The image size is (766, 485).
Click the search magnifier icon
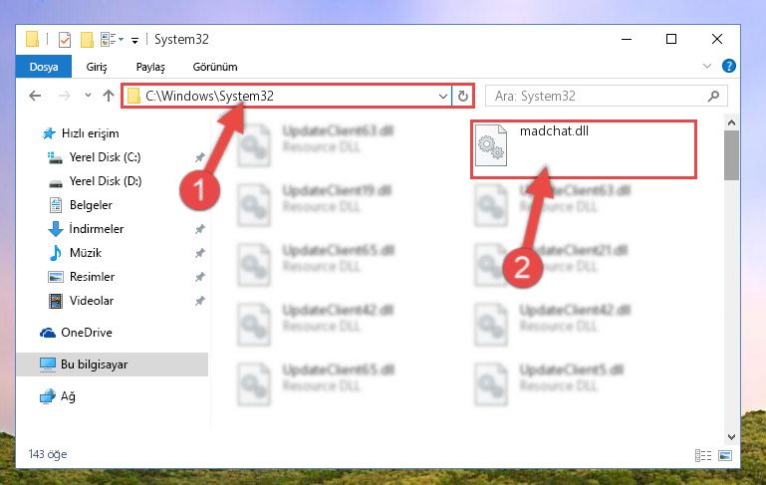714,97
